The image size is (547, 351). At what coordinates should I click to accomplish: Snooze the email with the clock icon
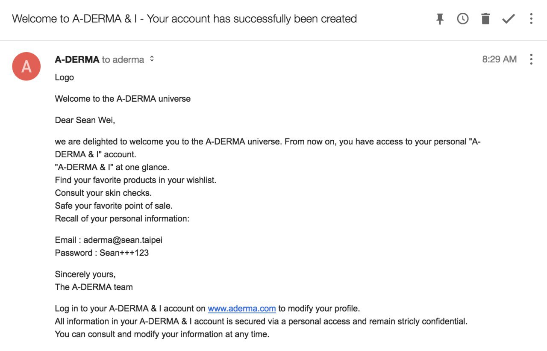click(x=463, y=19)
